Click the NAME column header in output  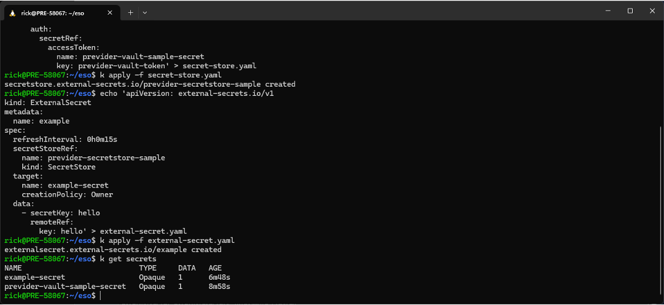pos(13,268)
